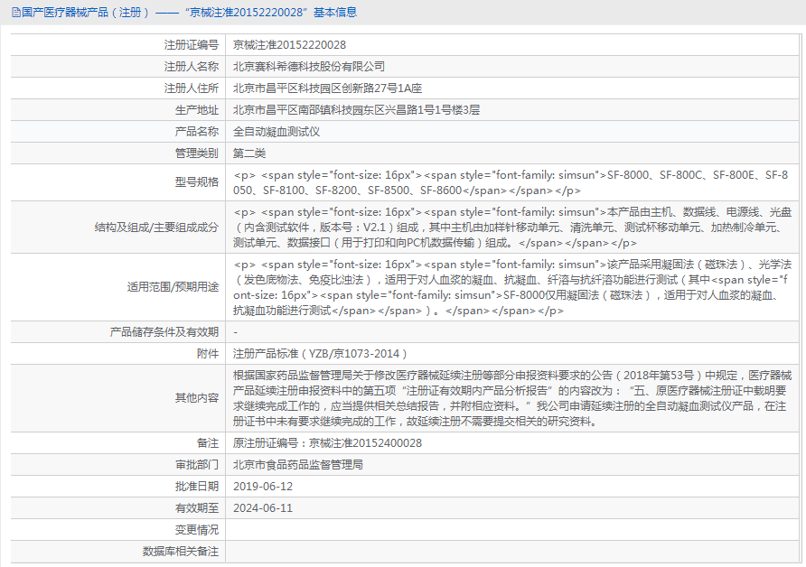
Task: Select the authority 北京市食品药品监督管理局
Action: coord(298,464)
